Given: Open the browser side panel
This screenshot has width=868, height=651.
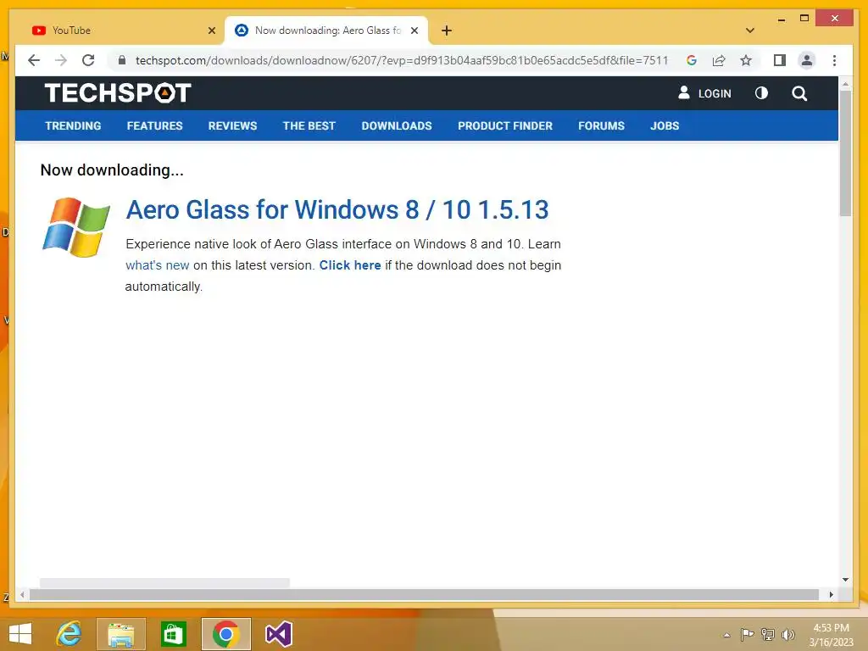Looking at the screenshot, I should (780, 60).
